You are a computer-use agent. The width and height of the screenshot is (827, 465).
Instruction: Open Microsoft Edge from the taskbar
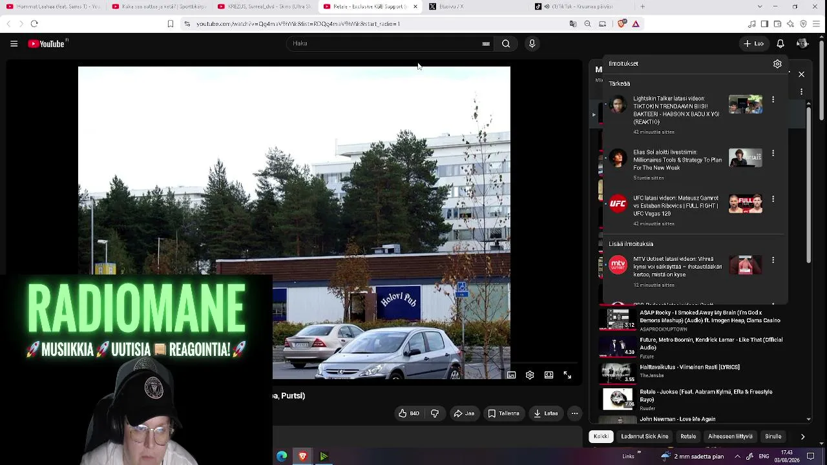pyautogui.click(x=282, y=457)
